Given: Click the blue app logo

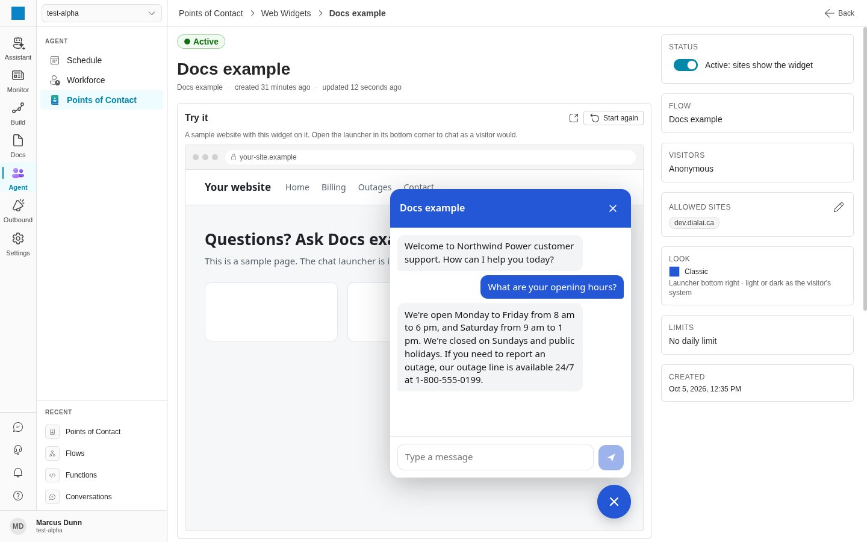Looking at the screenshot, I should point(18,13).
